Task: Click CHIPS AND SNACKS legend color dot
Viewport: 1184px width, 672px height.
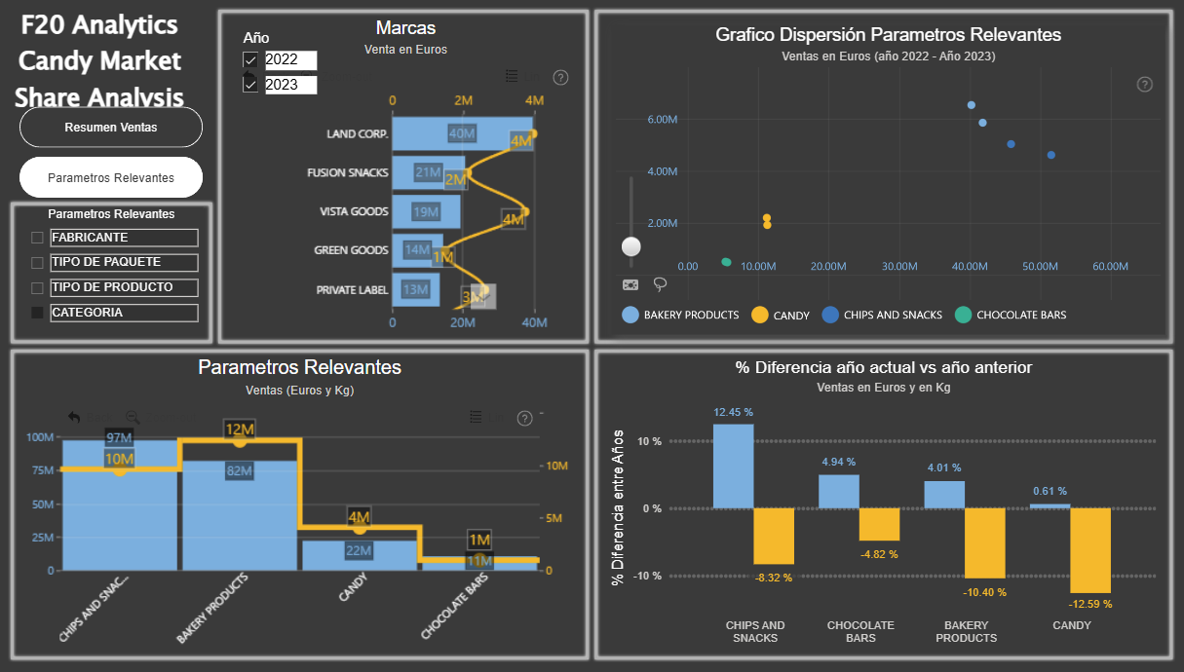Action: pos(830,315)
